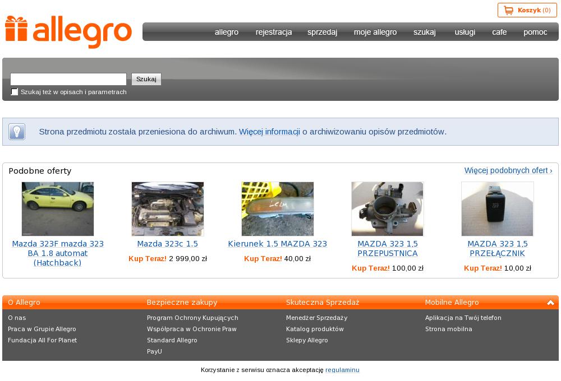561x381 pixels.
Task: Click the 2 999,00 zł price
Action: click(188, 259)
